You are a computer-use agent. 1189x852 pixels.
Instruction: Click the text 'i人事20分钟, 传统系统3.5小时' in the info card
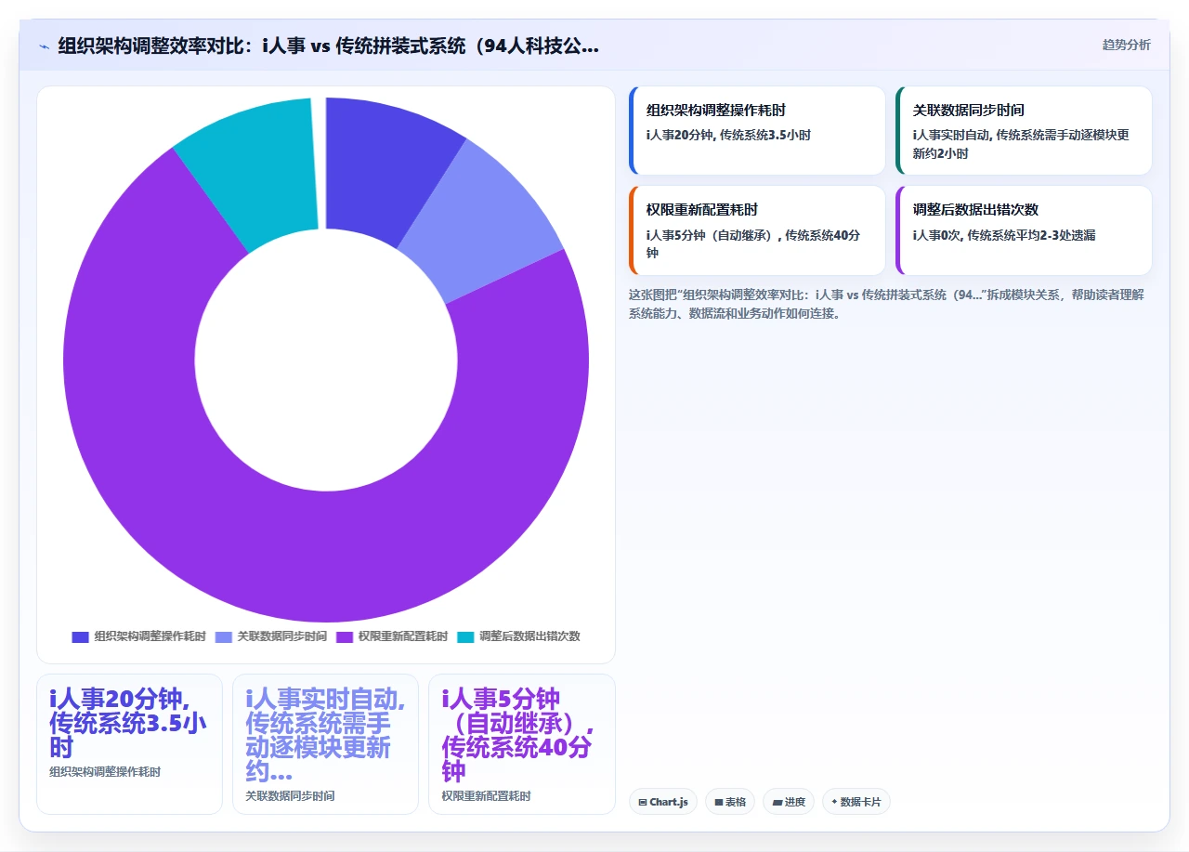click(729, 136)
